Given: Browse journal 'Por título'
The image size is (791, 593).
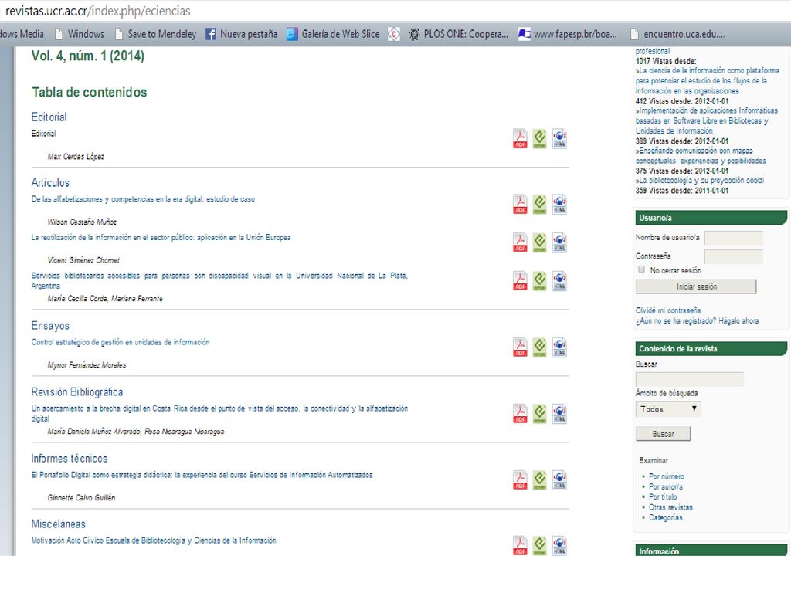Looking at the screenshot, I should (x=662, y=496).
